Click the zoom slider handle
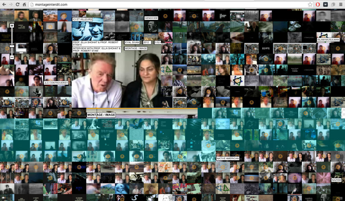 click(x=12, y=46)
